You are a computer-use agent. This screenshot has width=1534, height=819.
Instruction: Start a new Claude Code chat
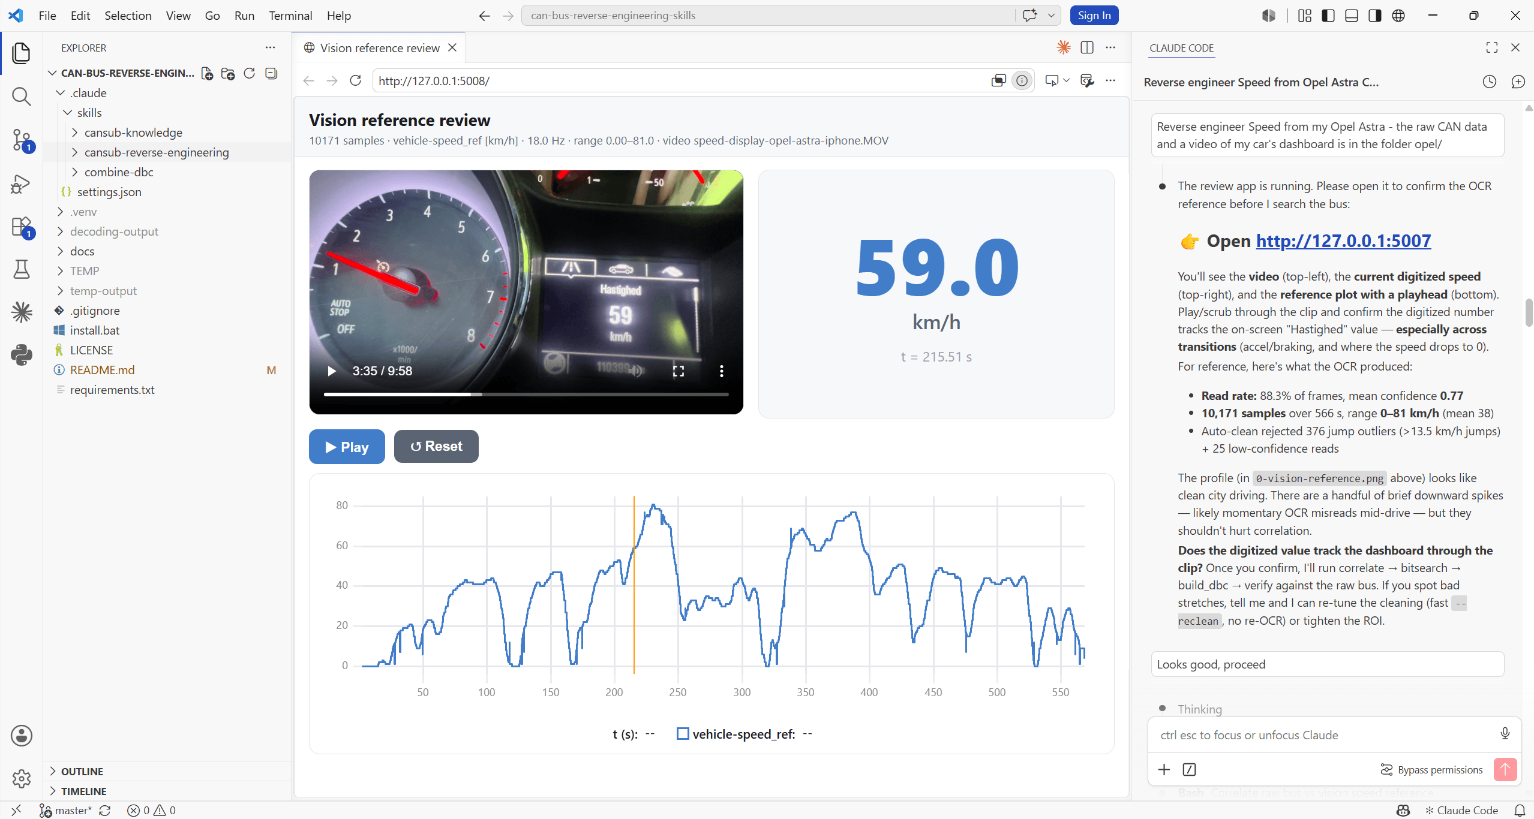click(1518, 82)
